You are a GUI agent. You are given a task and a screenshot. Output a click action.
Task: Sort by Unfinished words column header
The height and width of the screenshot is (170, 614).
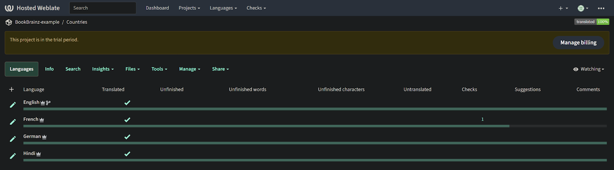pos(248,89)
